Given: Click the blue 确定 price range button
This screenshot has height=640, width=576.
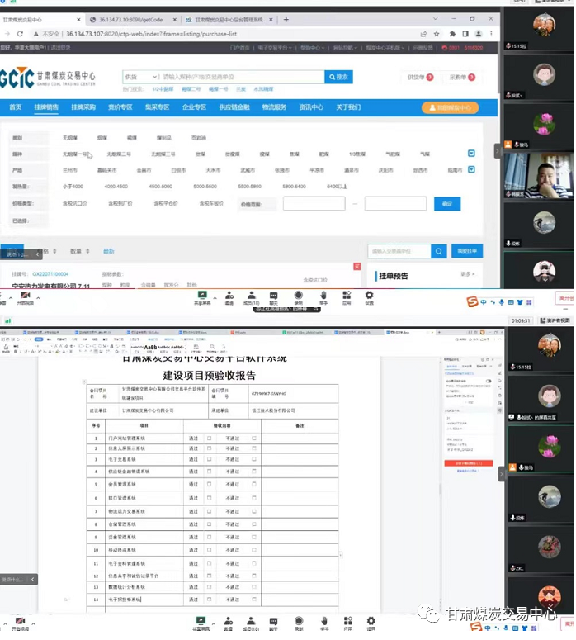Looking at the screenshot, I should [447, 203].
